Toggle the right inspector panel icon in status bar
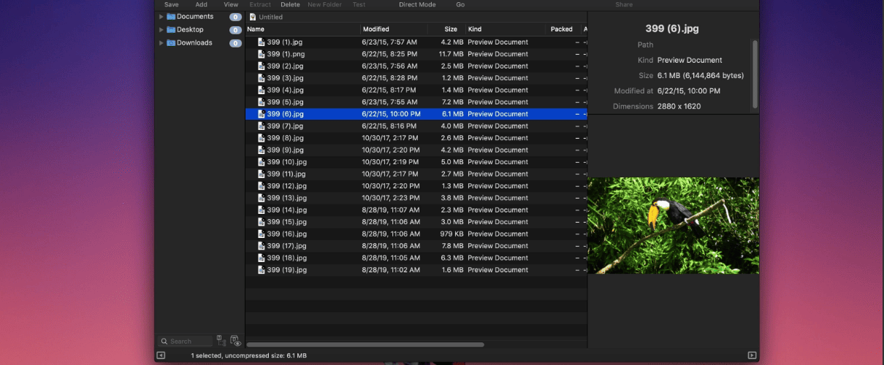884x365 pixels. [x=752, y=356]
